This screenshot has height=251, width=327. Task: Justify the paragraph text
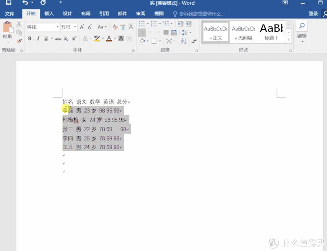(x=166, y=33)
